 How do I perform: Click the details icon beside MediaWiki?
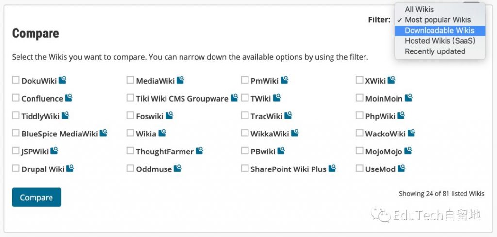click(x=181, y=80)
